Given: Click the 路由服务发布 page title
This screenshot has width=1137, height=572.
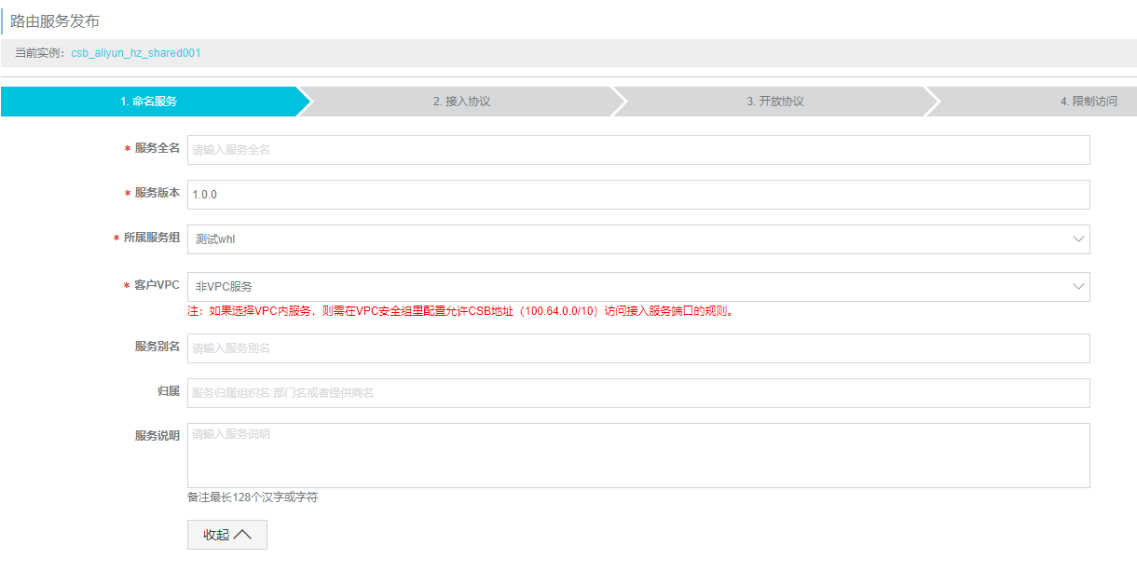Looking at the screenshot, I should coord(55,20).
